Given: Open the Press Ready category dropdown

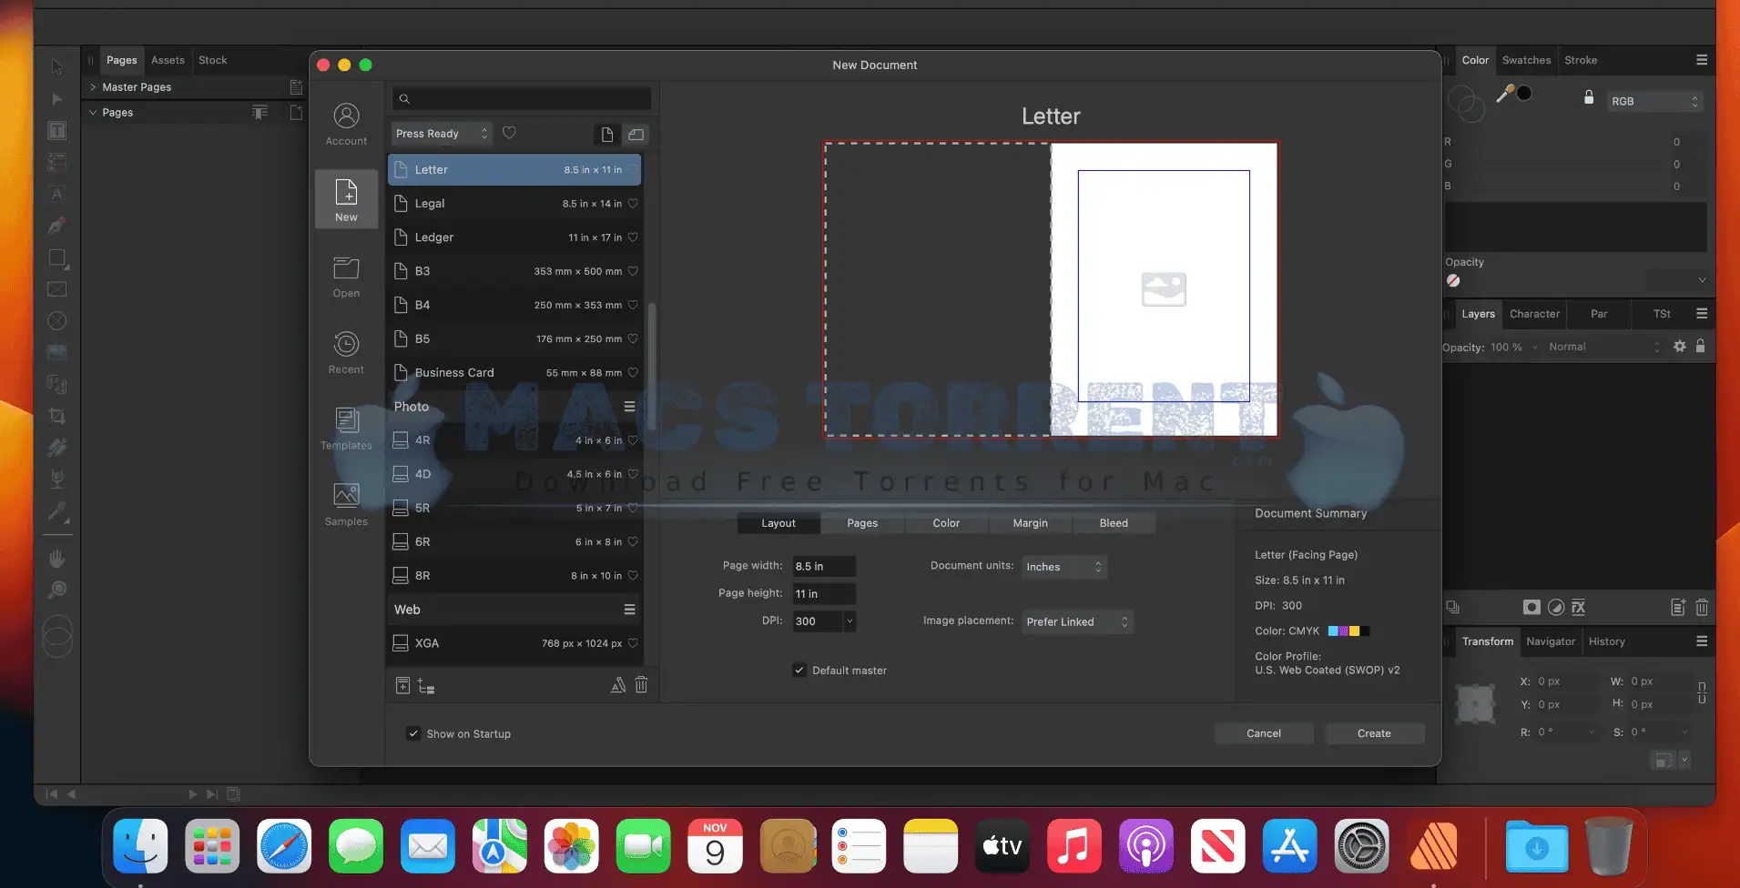Looking at the screenshot, I should click(443, 134).
